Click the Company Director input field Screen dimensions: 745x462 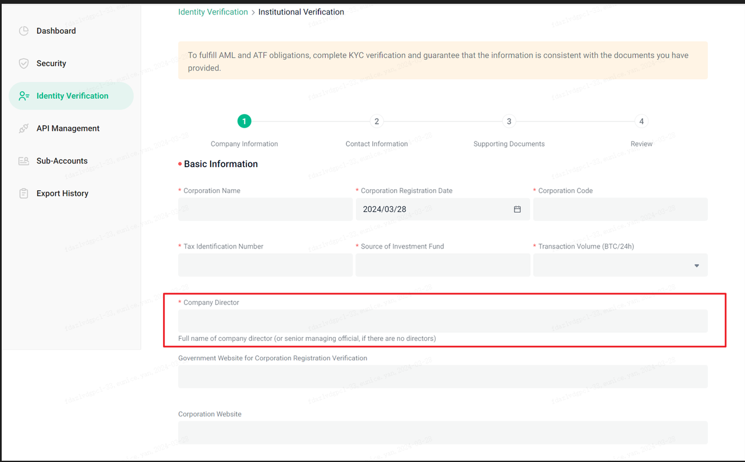tap(442, 321)
